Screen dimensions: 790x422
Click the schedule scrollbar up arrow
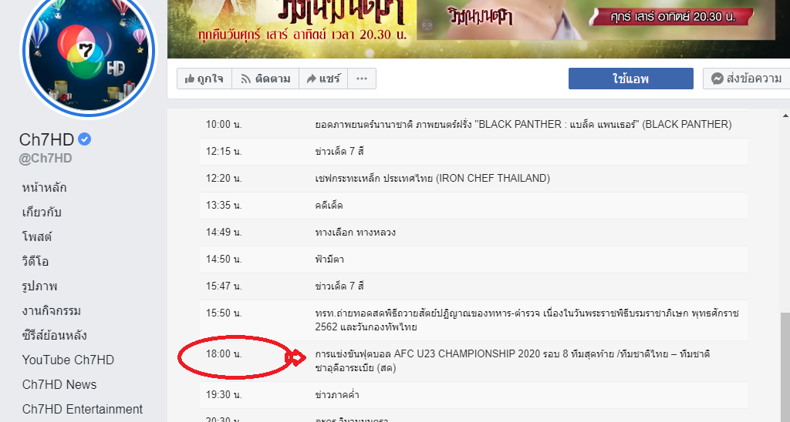[x=785, y=116]
